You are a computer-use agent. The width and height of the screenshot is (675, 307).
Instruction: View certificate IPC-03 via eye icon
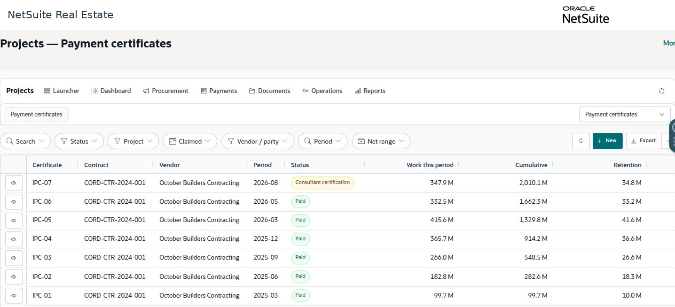pos(14,258)
